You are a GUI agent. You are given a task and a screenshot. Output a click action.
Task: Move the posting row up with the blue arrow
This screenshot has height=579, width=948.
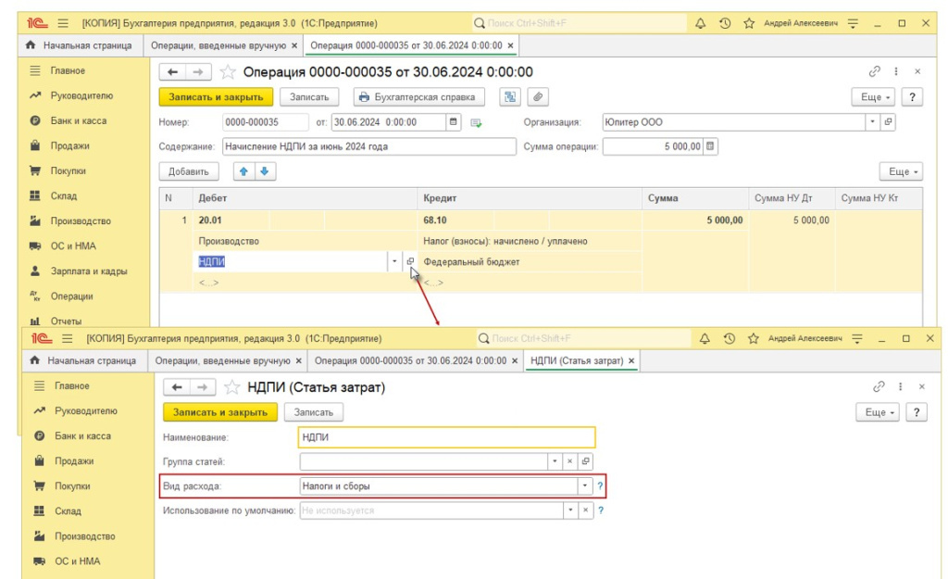(245, 171)
